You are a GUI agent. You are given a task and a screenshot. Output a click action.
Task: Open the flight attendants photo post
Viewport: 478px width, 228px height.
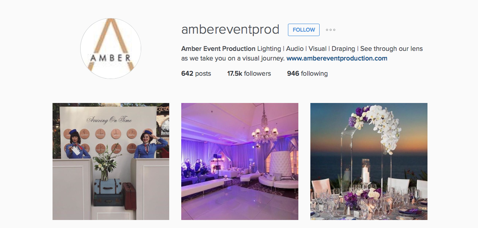point(111,161)
